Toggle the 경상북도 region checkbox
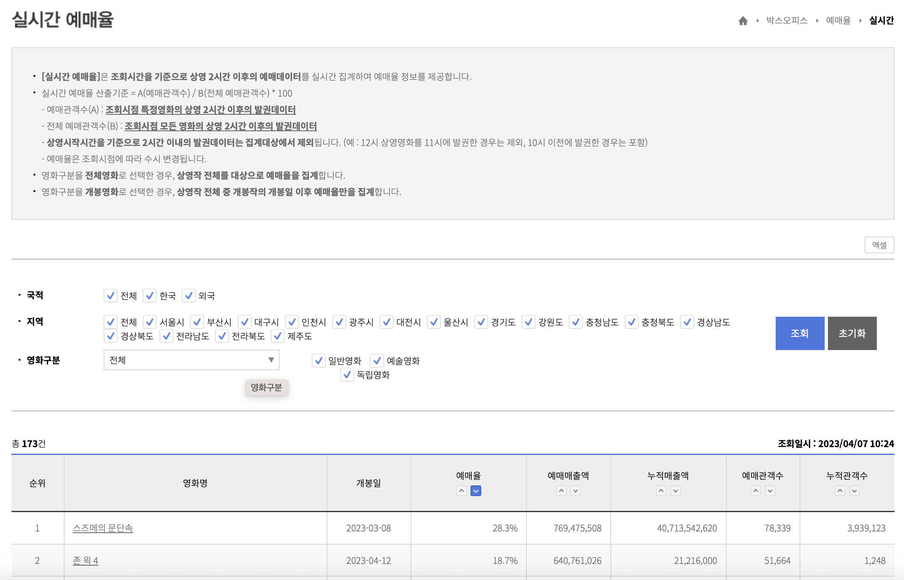 click(x=110, y=336)
